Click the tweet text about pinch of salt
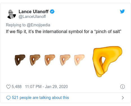Image resolution: width=131 pixels, height=106 pixels. pyautogui.click(x=64, y=32)
